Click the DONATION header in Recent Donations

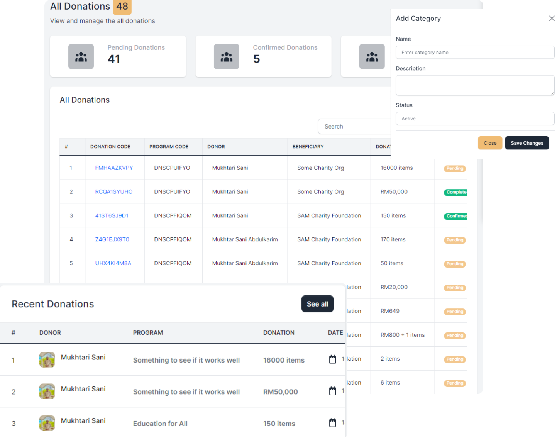pyautogui.click(x=279, y=333)
